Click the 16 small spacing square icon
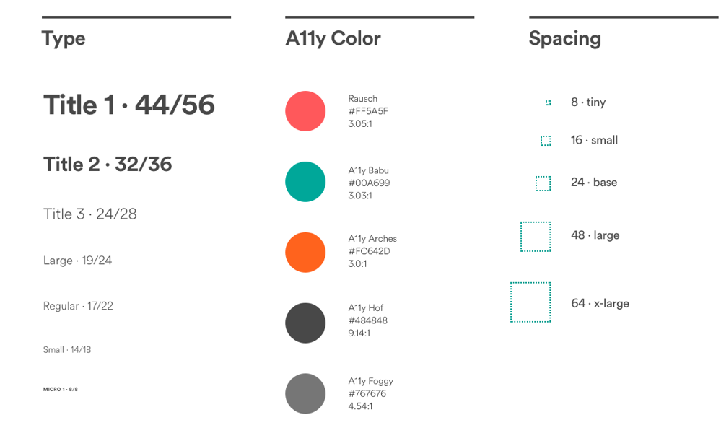This screenshot has width=721, height=446. [x=546, y=141]
